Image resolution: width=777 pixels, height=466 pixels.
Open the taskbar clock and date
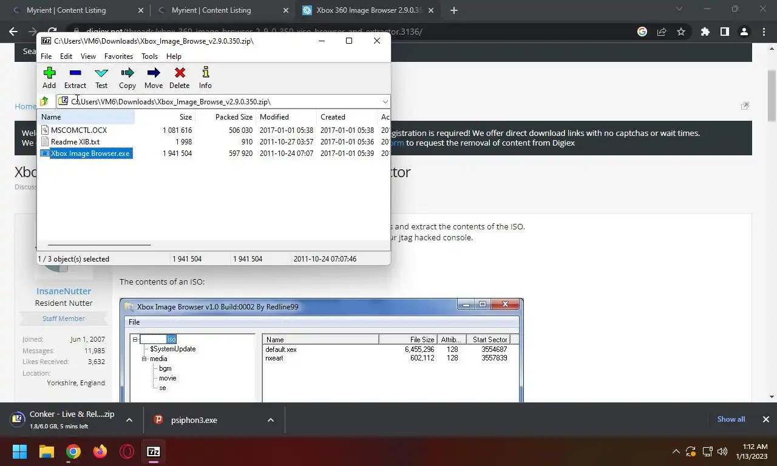click(752, 451)
